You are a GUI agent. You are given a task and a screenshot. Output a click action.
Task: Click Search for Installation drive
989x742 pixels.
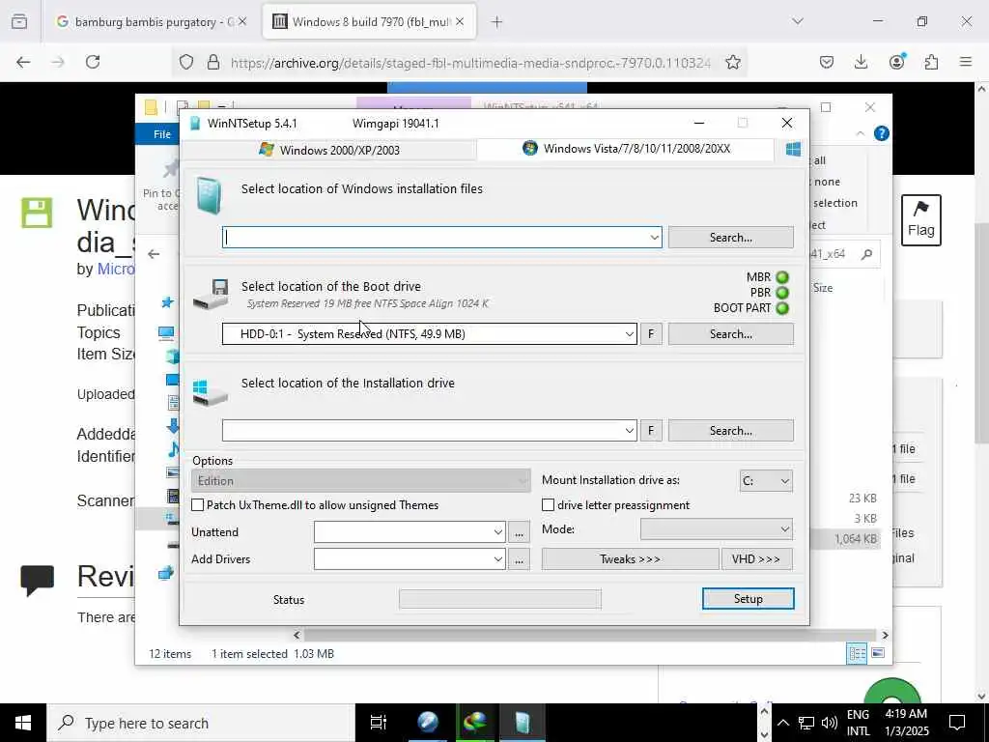(730, 430)
